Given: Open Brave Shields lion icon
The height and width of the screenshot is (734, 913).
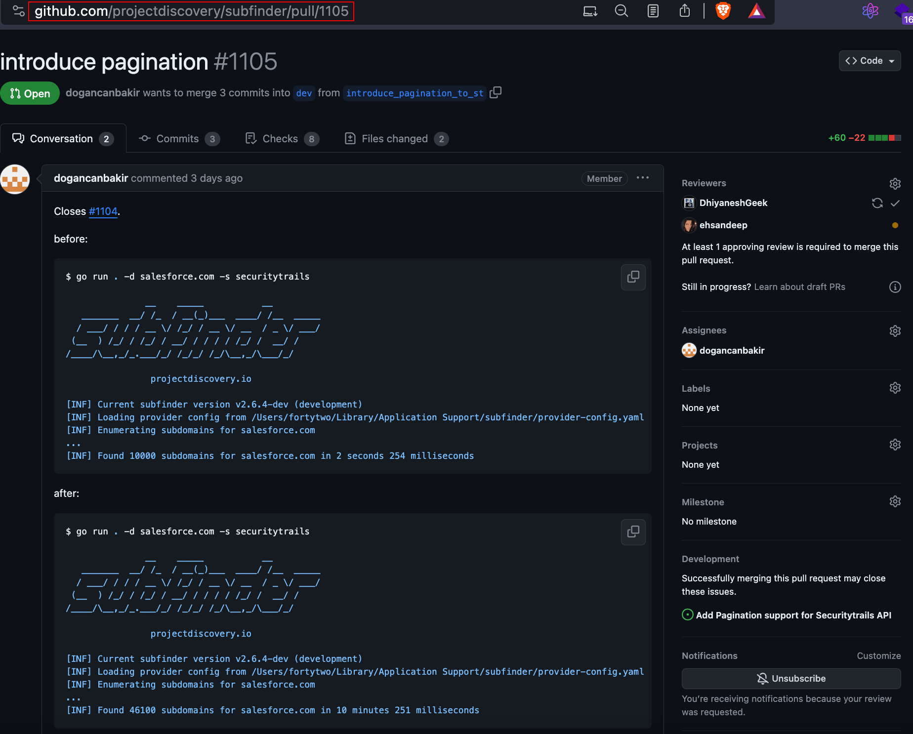Looking at the screenshot, I should coord(723,11).
